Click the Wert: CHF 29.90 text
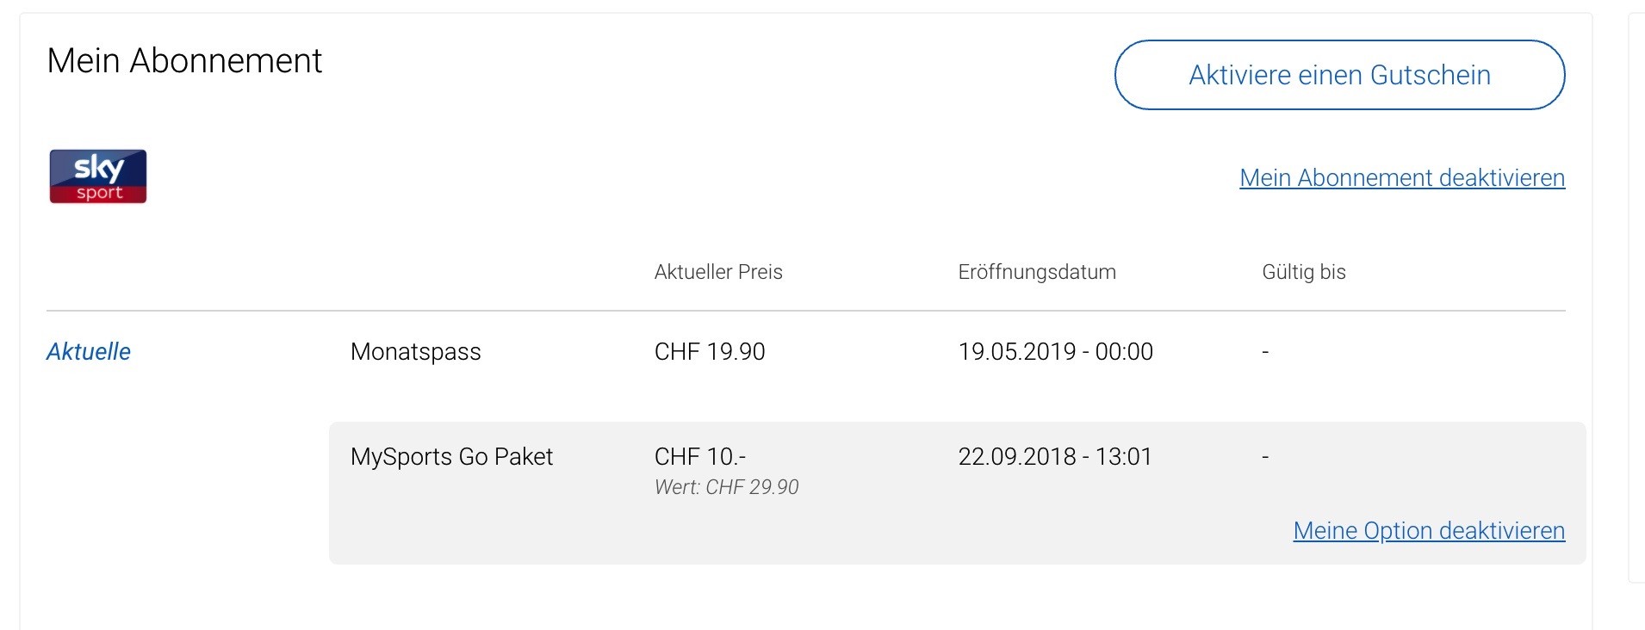 pos(726,487)
